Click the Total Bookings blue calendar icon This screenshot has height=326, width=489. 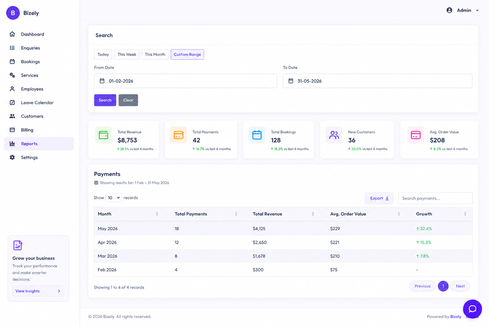(x=257, y=135)
